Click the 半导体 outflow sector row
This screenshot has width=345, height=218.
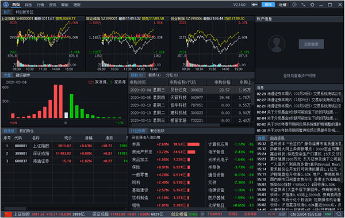pos(231,167)
